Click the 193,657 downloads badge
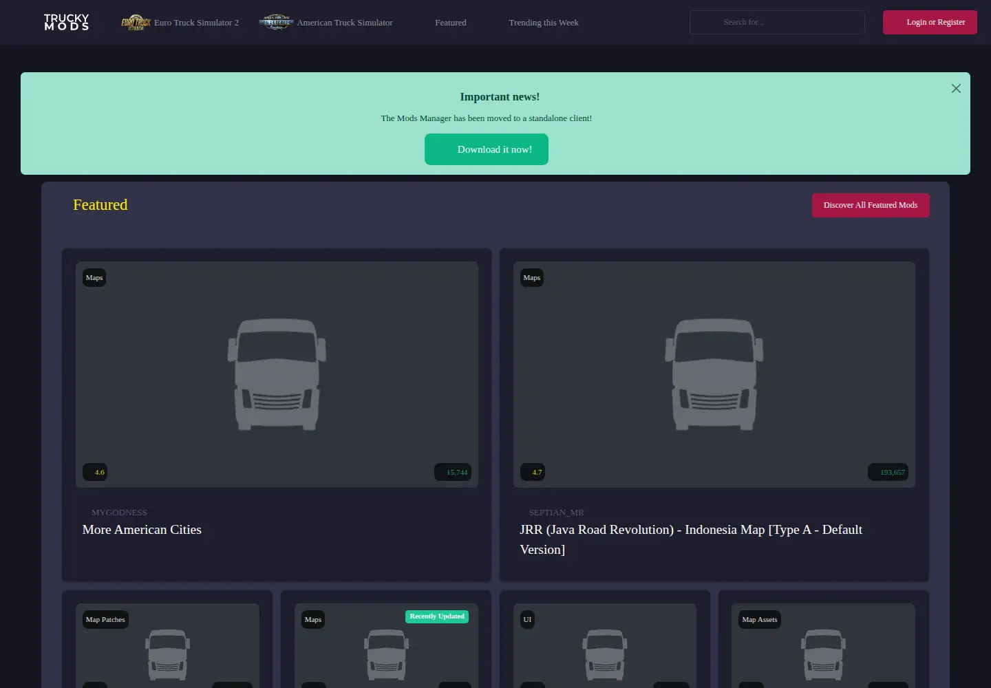The width and height of the screenshot is (991, 688). pos(888,472)
